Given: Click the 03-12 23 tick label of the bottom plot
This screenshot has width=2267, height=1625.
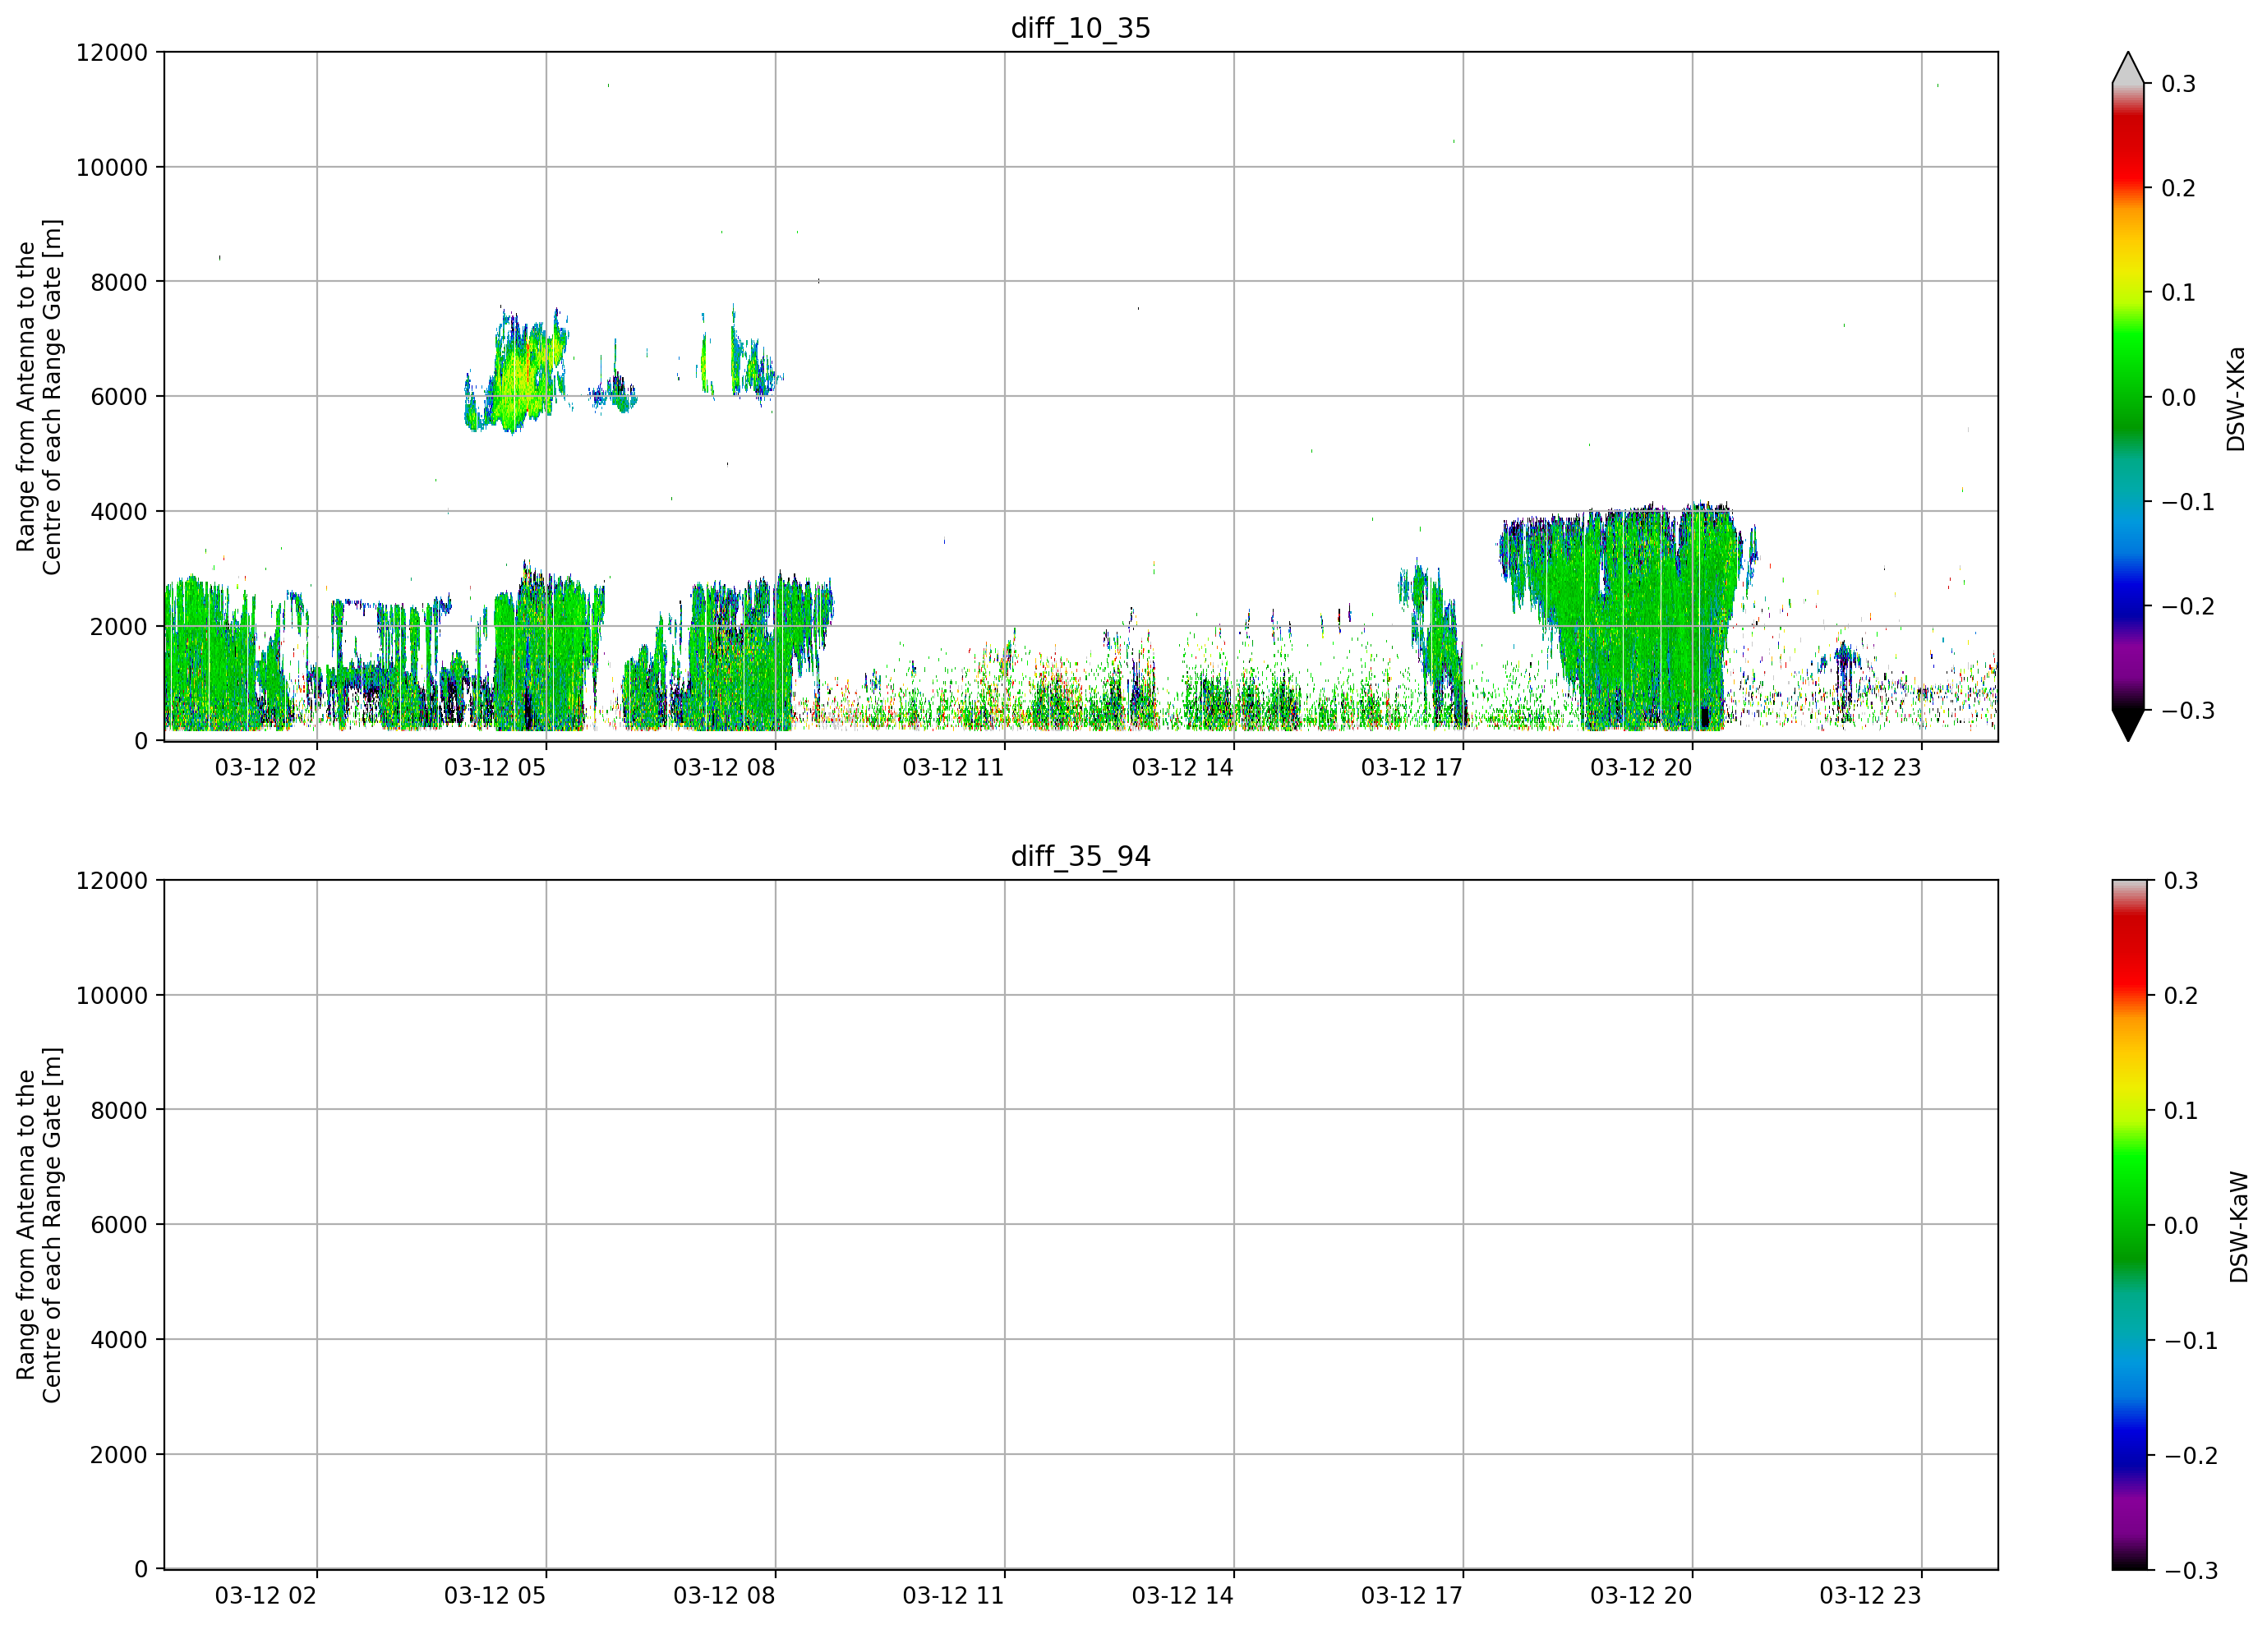Looking at the screenshot, I should pyautogui.click(x=1870, y=1595).
